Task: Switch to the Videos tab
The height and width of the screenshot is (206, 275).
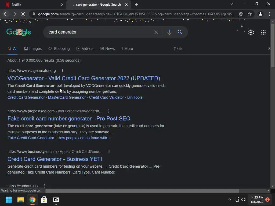Action: coord(85,49)
